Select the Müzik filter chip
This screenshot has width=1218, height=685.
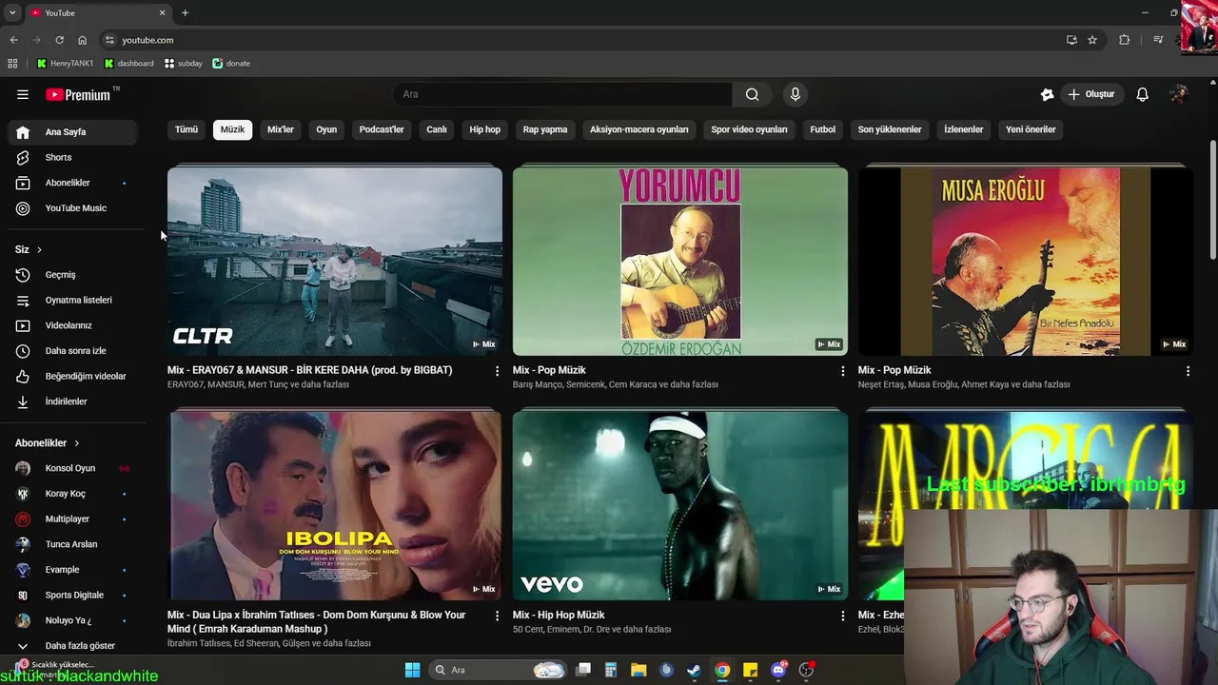(232, 129)
